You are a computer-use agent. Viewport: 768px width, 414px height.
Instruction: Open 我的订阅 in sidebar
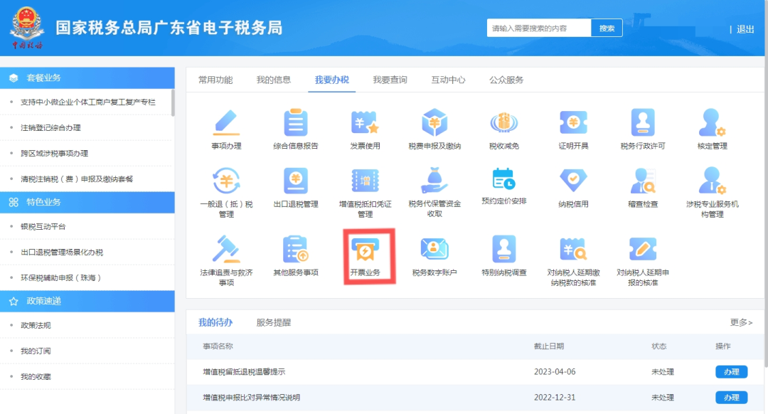(x=36, y=351)
